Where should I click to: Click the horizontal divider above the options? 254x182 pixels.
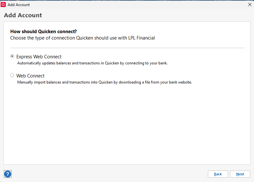point(127,48)
